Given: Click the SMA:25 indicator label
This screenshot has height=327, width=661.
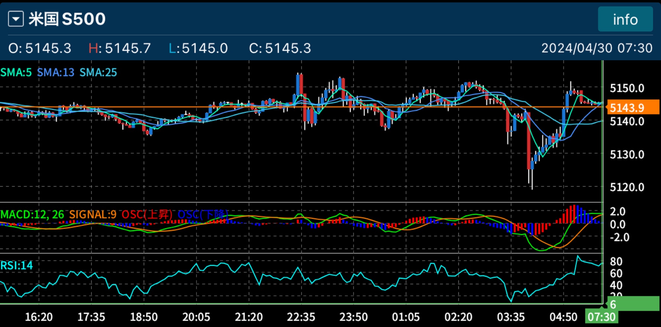Looking at the screenshot, I should pyautogui.click(x=98, y=72).
